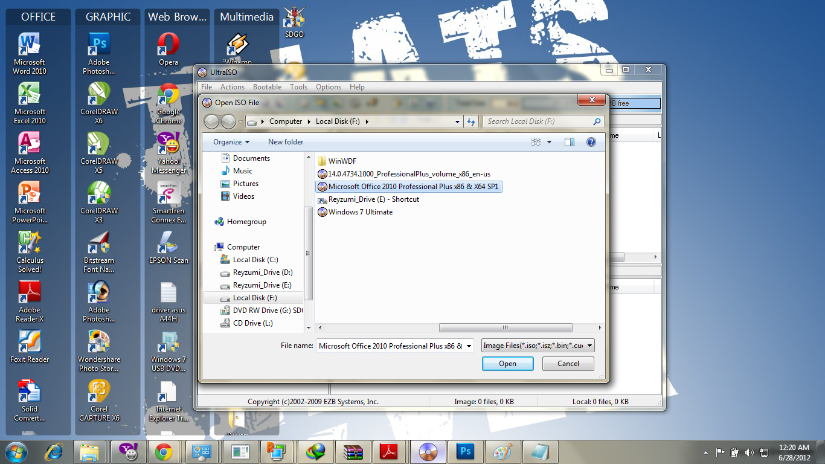This screenshot has width=825, height=464.
Task: Click the Open button
Action: click(x=507, y=364)
